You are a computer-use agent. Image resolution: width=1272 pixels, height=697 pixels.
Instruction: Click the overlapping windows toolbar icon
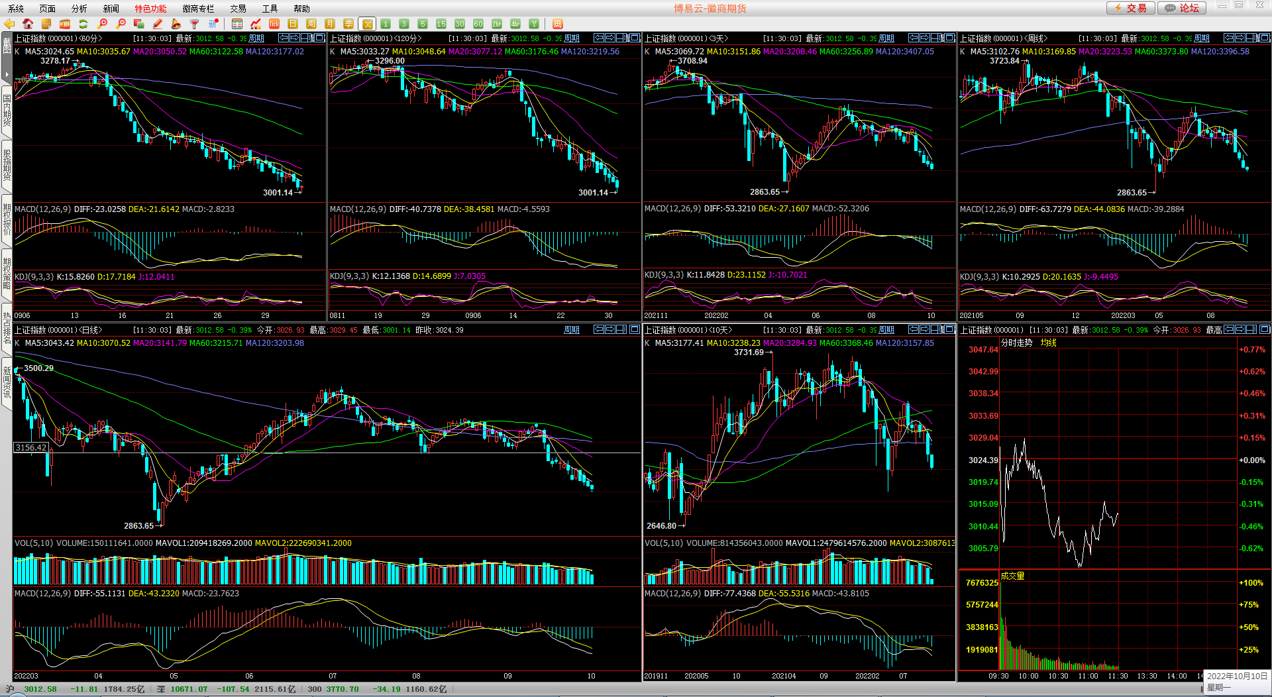tap(139, 24)
